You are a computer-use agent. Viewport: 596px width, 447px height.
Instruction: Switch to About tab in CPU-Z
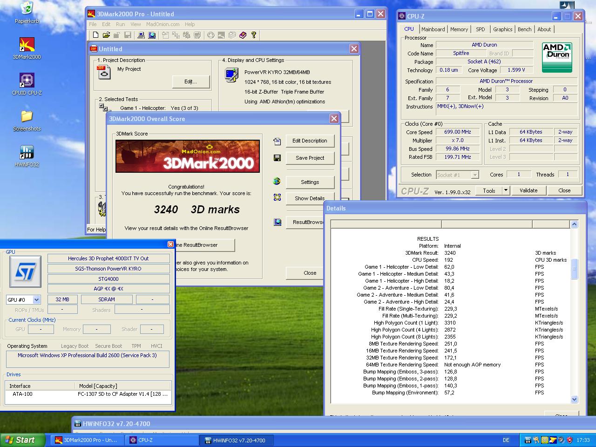[544, 29]
